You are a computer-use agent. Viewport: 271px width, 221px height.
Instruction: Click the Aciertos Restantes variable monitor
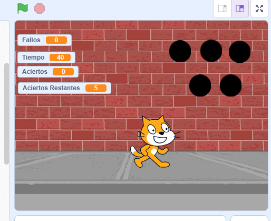click(64, 88)
